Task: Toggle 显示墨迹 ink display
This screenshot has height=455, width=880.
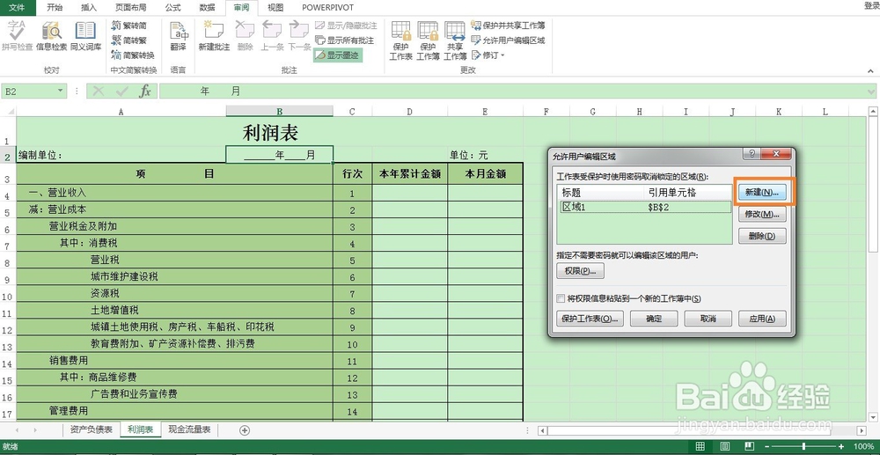Action: [x=337, y=55]
